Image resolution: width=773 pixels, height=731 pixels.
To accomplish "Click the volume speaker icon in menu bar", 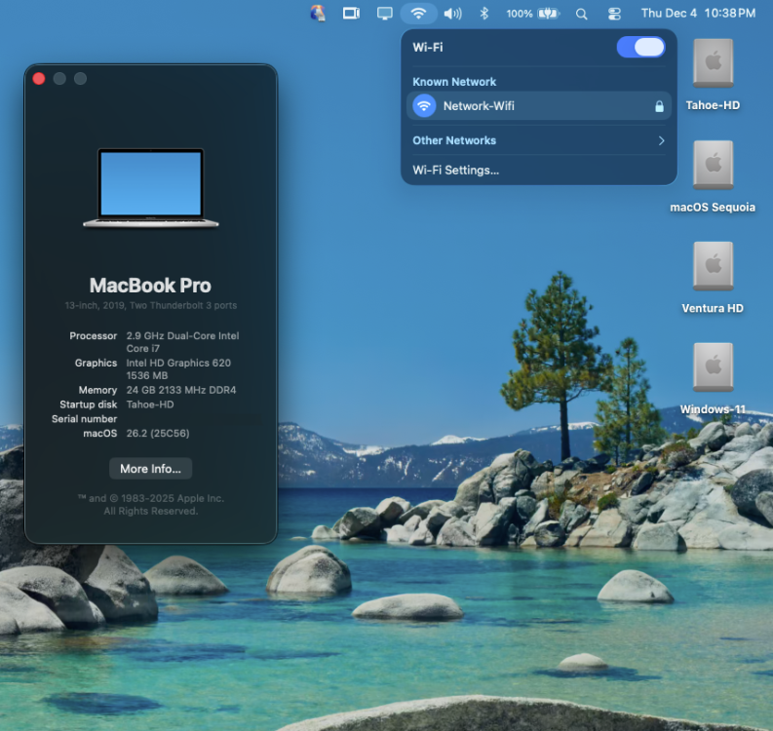I will coord(452,14).
